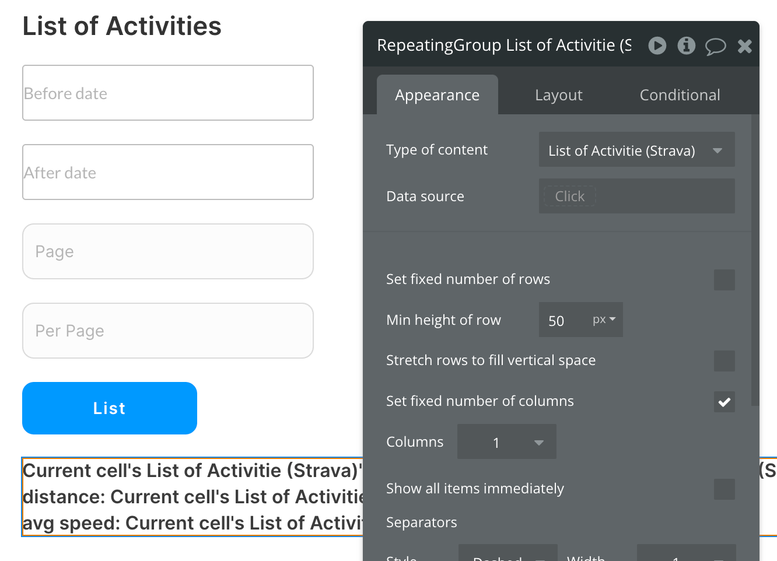Viewport: 777px width, 561px height.
Task: Select the Appearance tab
Action: coord(437,95)
